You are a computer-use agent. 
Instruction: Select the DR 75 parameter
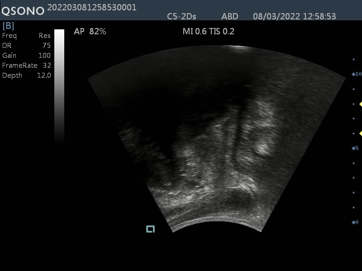coord(26,46)
